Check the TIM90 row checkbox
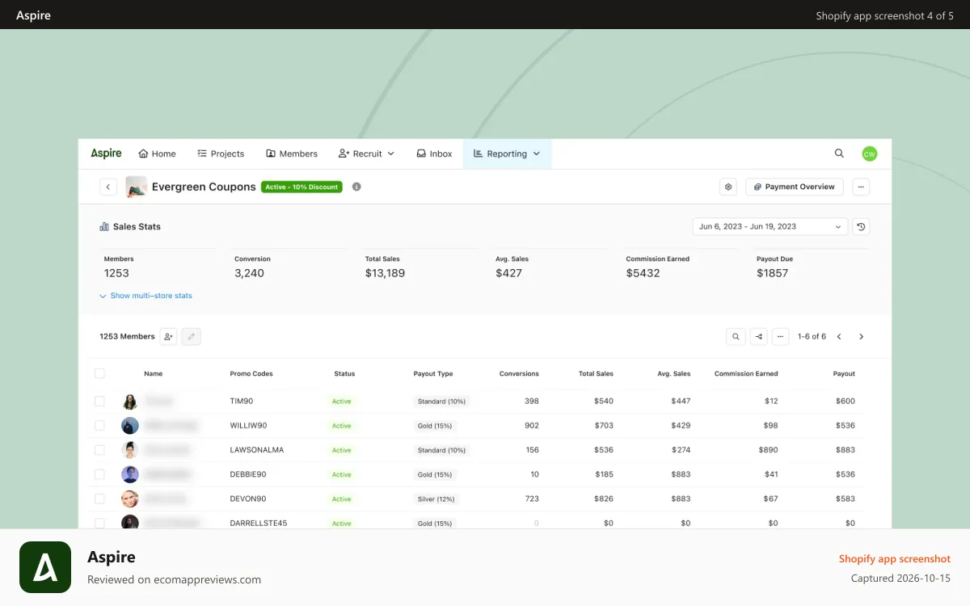The height and width of the screenshot is (606, 970). (99, 401)
